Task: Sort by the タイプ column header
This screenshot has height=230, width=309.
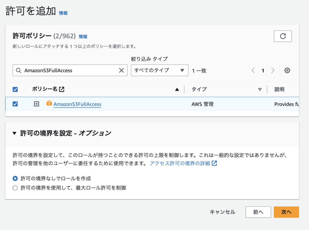Action: point(199,89)
